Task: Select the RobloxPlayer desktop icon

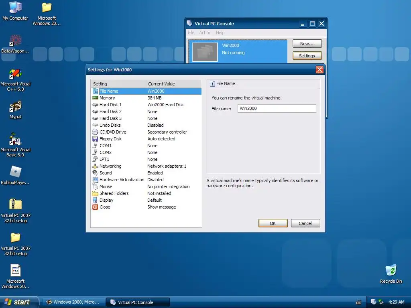Action: pyautogui.click(x=15, y=176)
